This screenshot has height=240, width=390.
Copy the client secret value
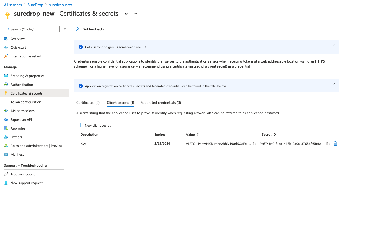(x=254, y=144)
